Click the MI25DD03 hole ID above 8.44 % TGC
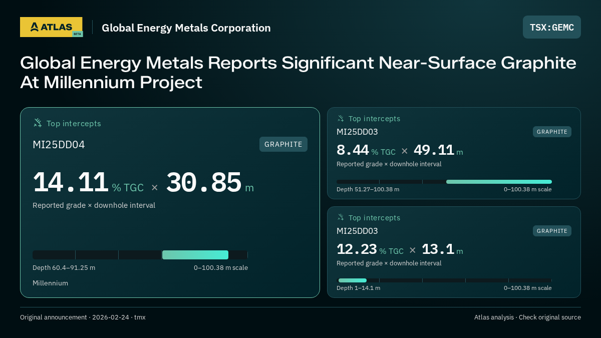 [357, 132]
